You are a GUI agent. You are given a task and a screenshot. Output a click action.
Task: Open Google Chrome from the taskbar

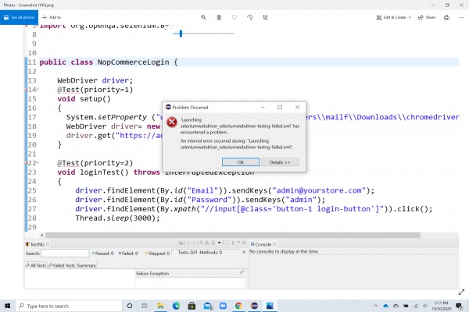point(238,306)
